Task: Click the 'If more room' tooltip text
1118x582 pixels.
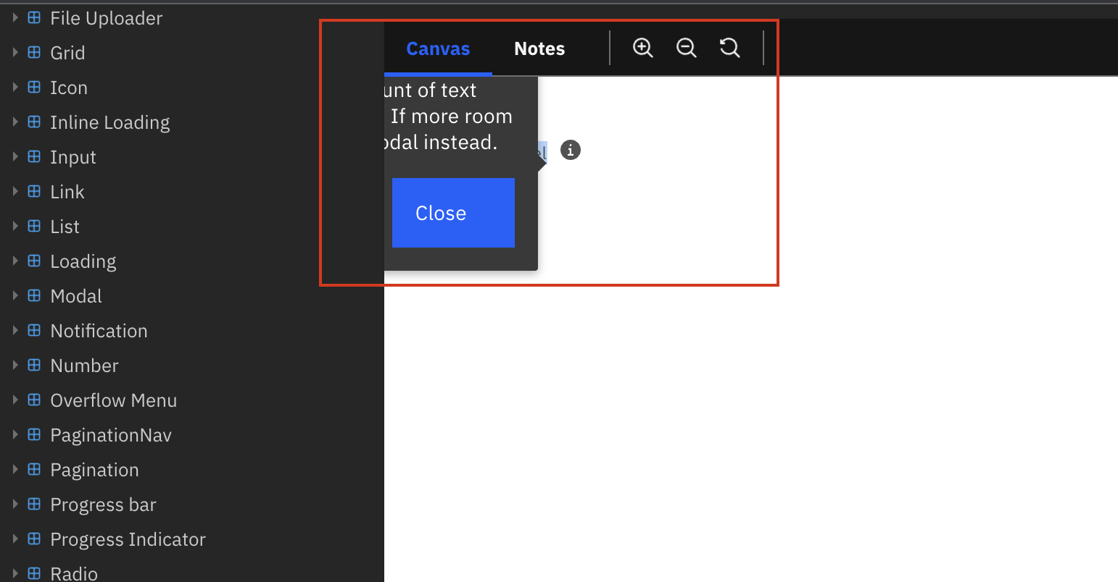Action: click(452, 117)
